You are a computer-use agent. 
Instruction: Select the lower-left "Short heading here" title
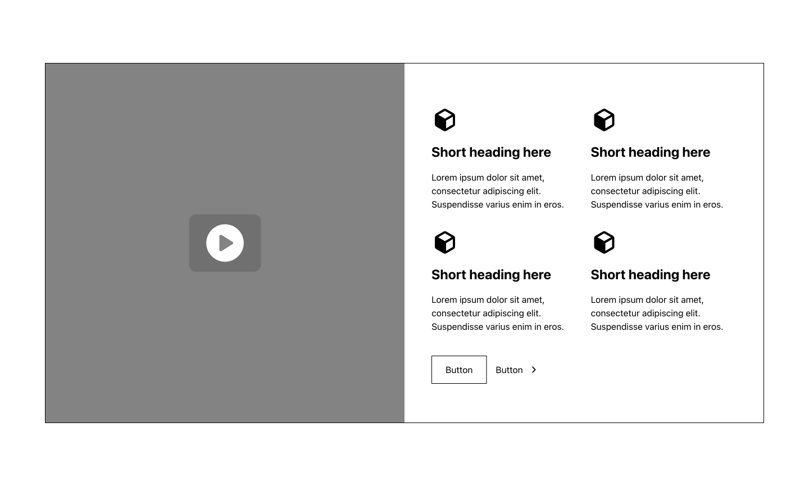pos(491,275)
